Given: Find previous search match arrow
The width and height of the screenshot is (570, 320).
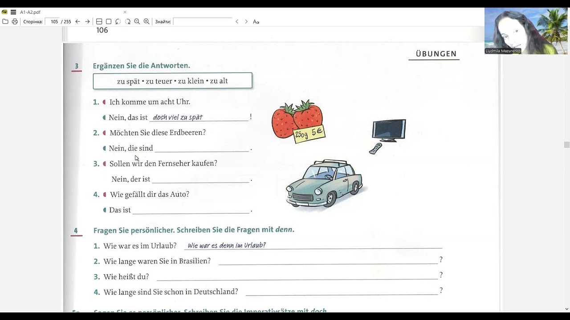Looking at the screenshot, I should 237,21.
